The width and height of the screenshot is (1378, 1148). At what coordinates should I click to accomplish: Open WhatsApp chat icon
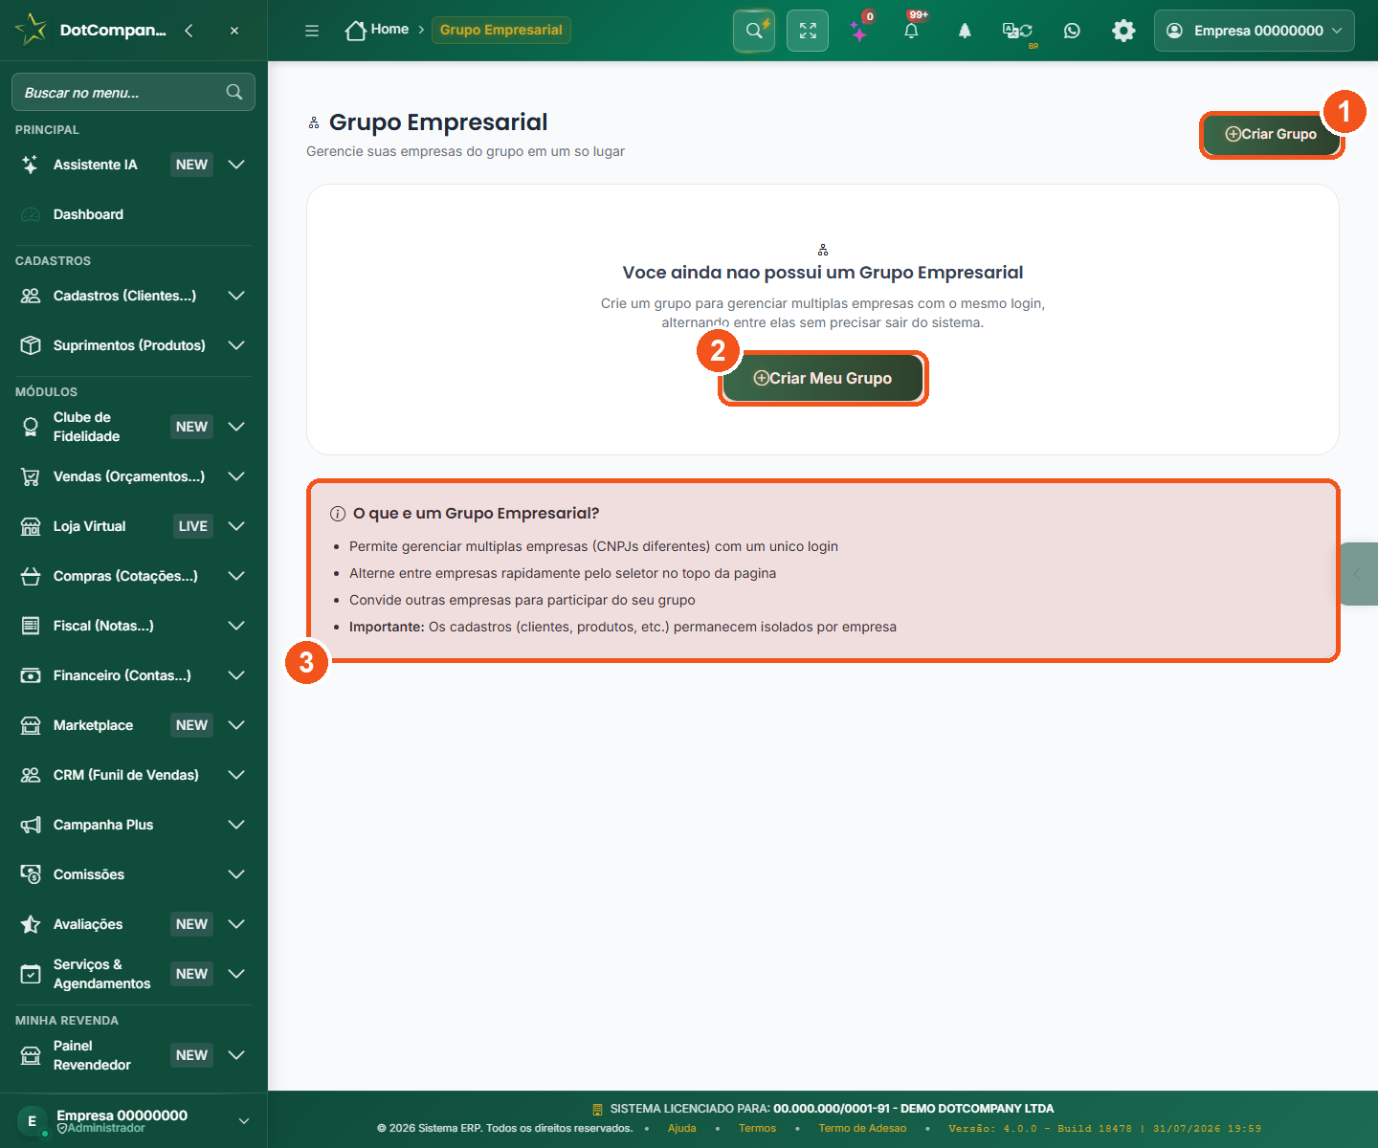(x=1072, y=31)
